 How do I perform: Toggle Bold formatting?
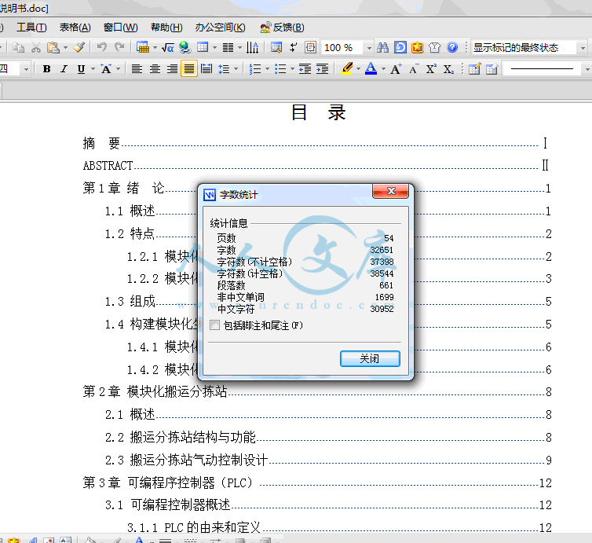pyautogui.click(x=47, y=69)
